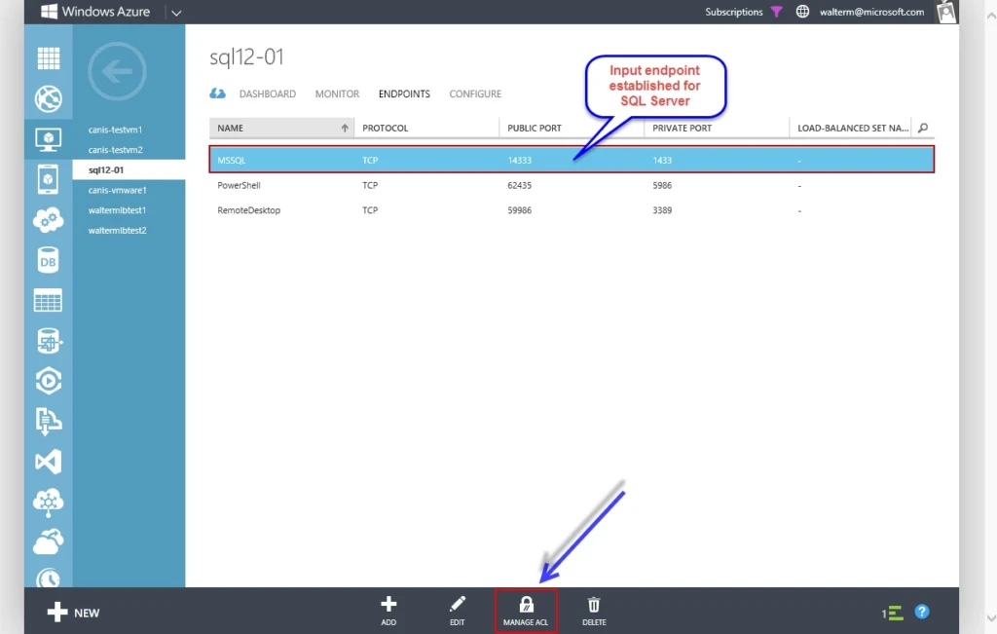Select canis-vmware1 in the VM list
The image size is (997, 634).
click(117, 190)
